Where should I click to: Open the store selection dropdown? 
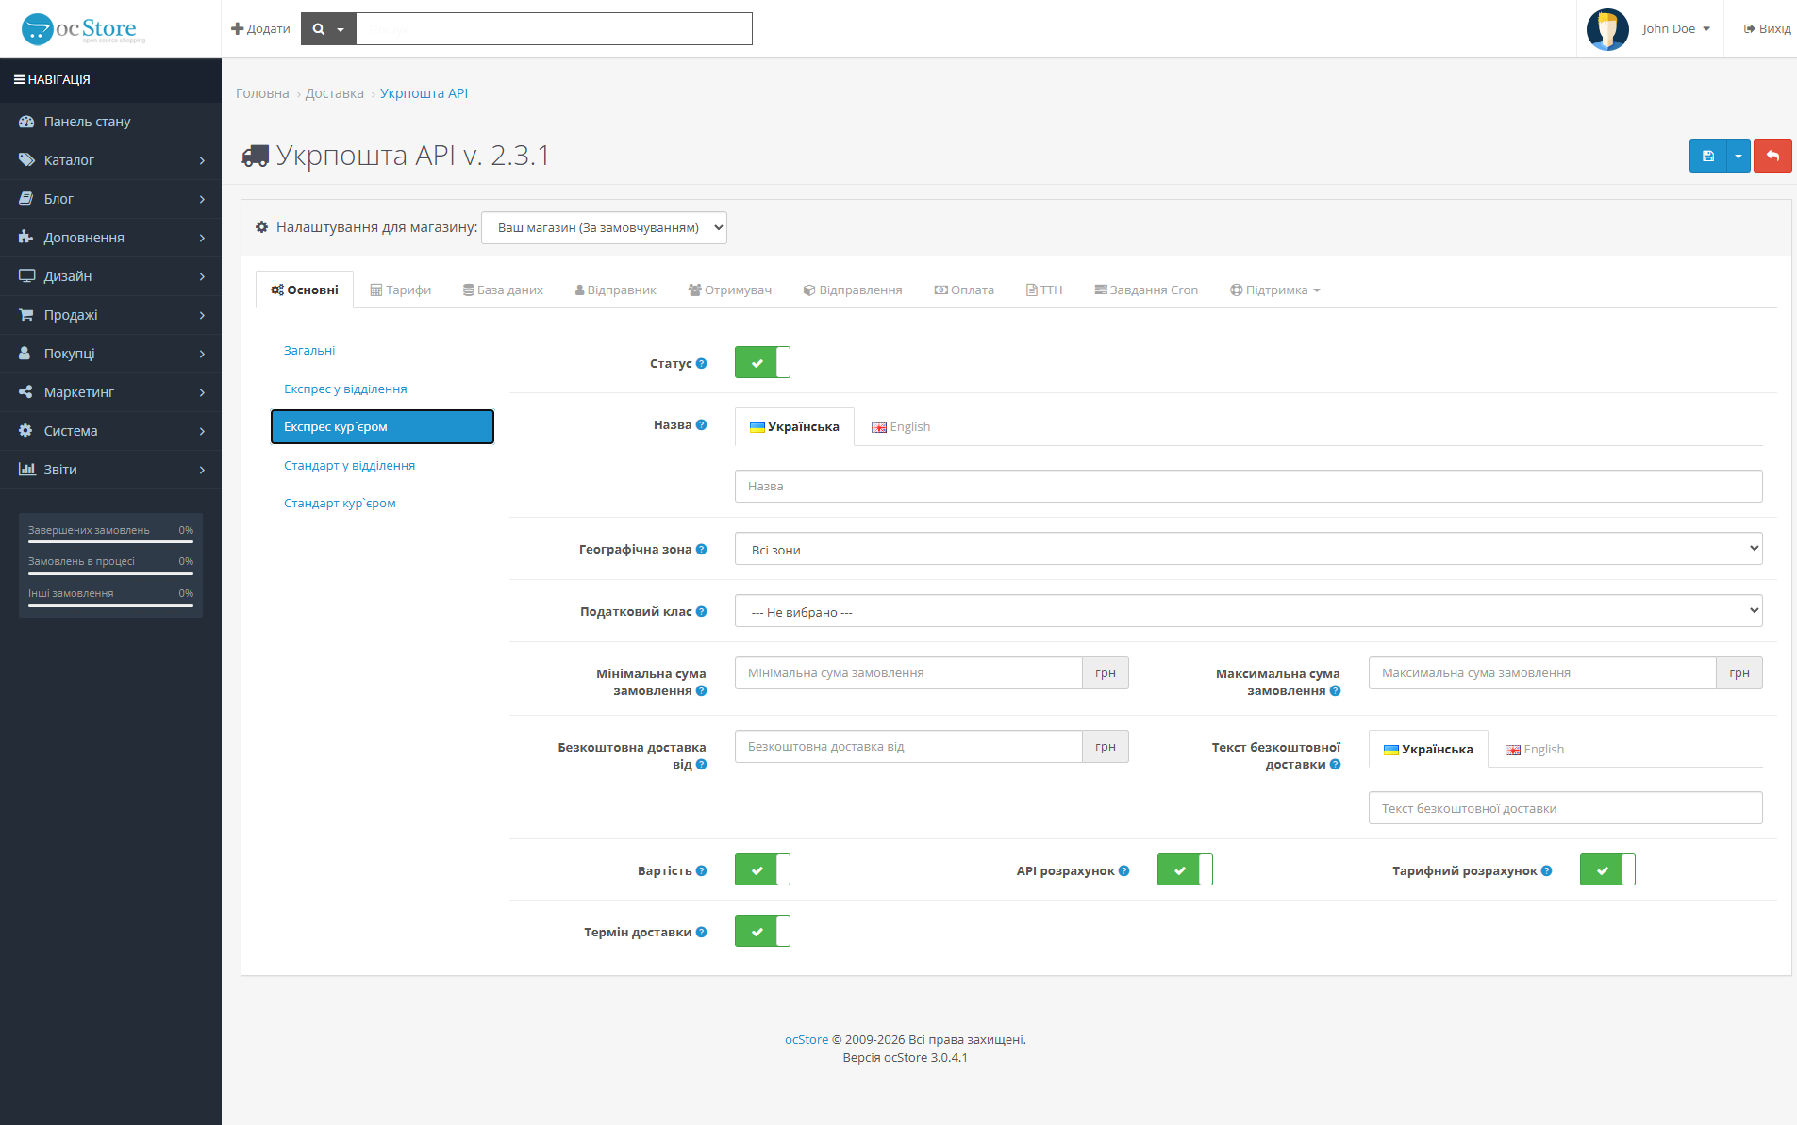tap(604, 227)
